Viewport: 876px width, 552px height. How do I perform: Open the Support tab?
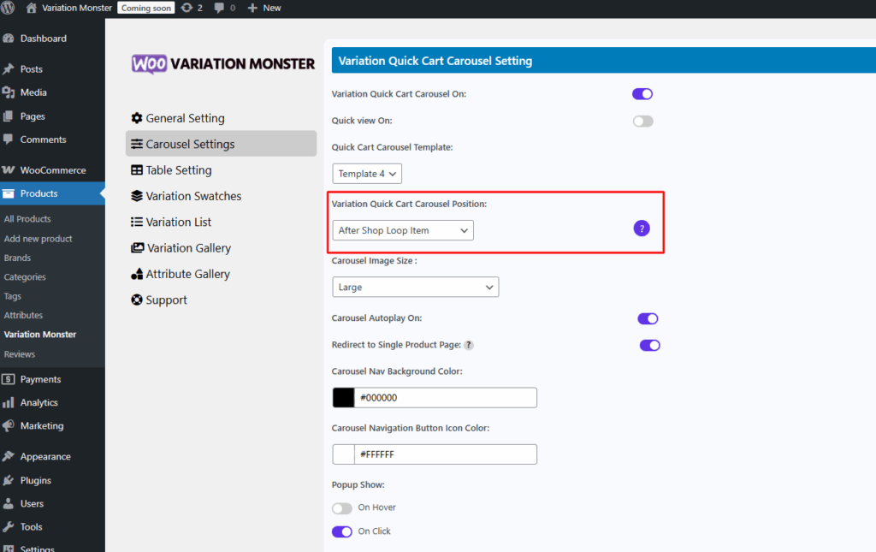pos(222,300)
